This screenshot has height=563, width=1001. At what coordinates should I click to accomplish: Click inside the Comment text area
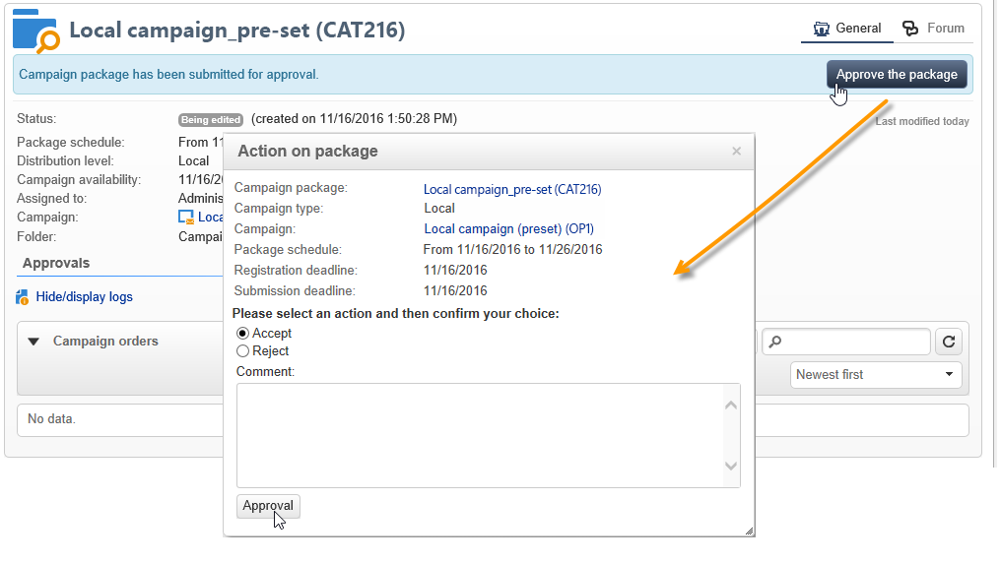point(480,435)
